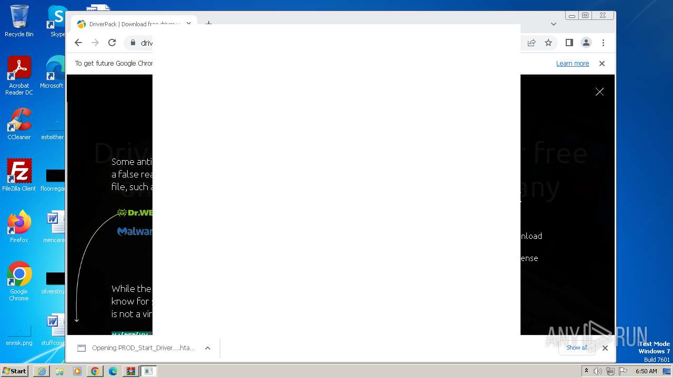
Task: Share this page icon
Action: [532, 43]
